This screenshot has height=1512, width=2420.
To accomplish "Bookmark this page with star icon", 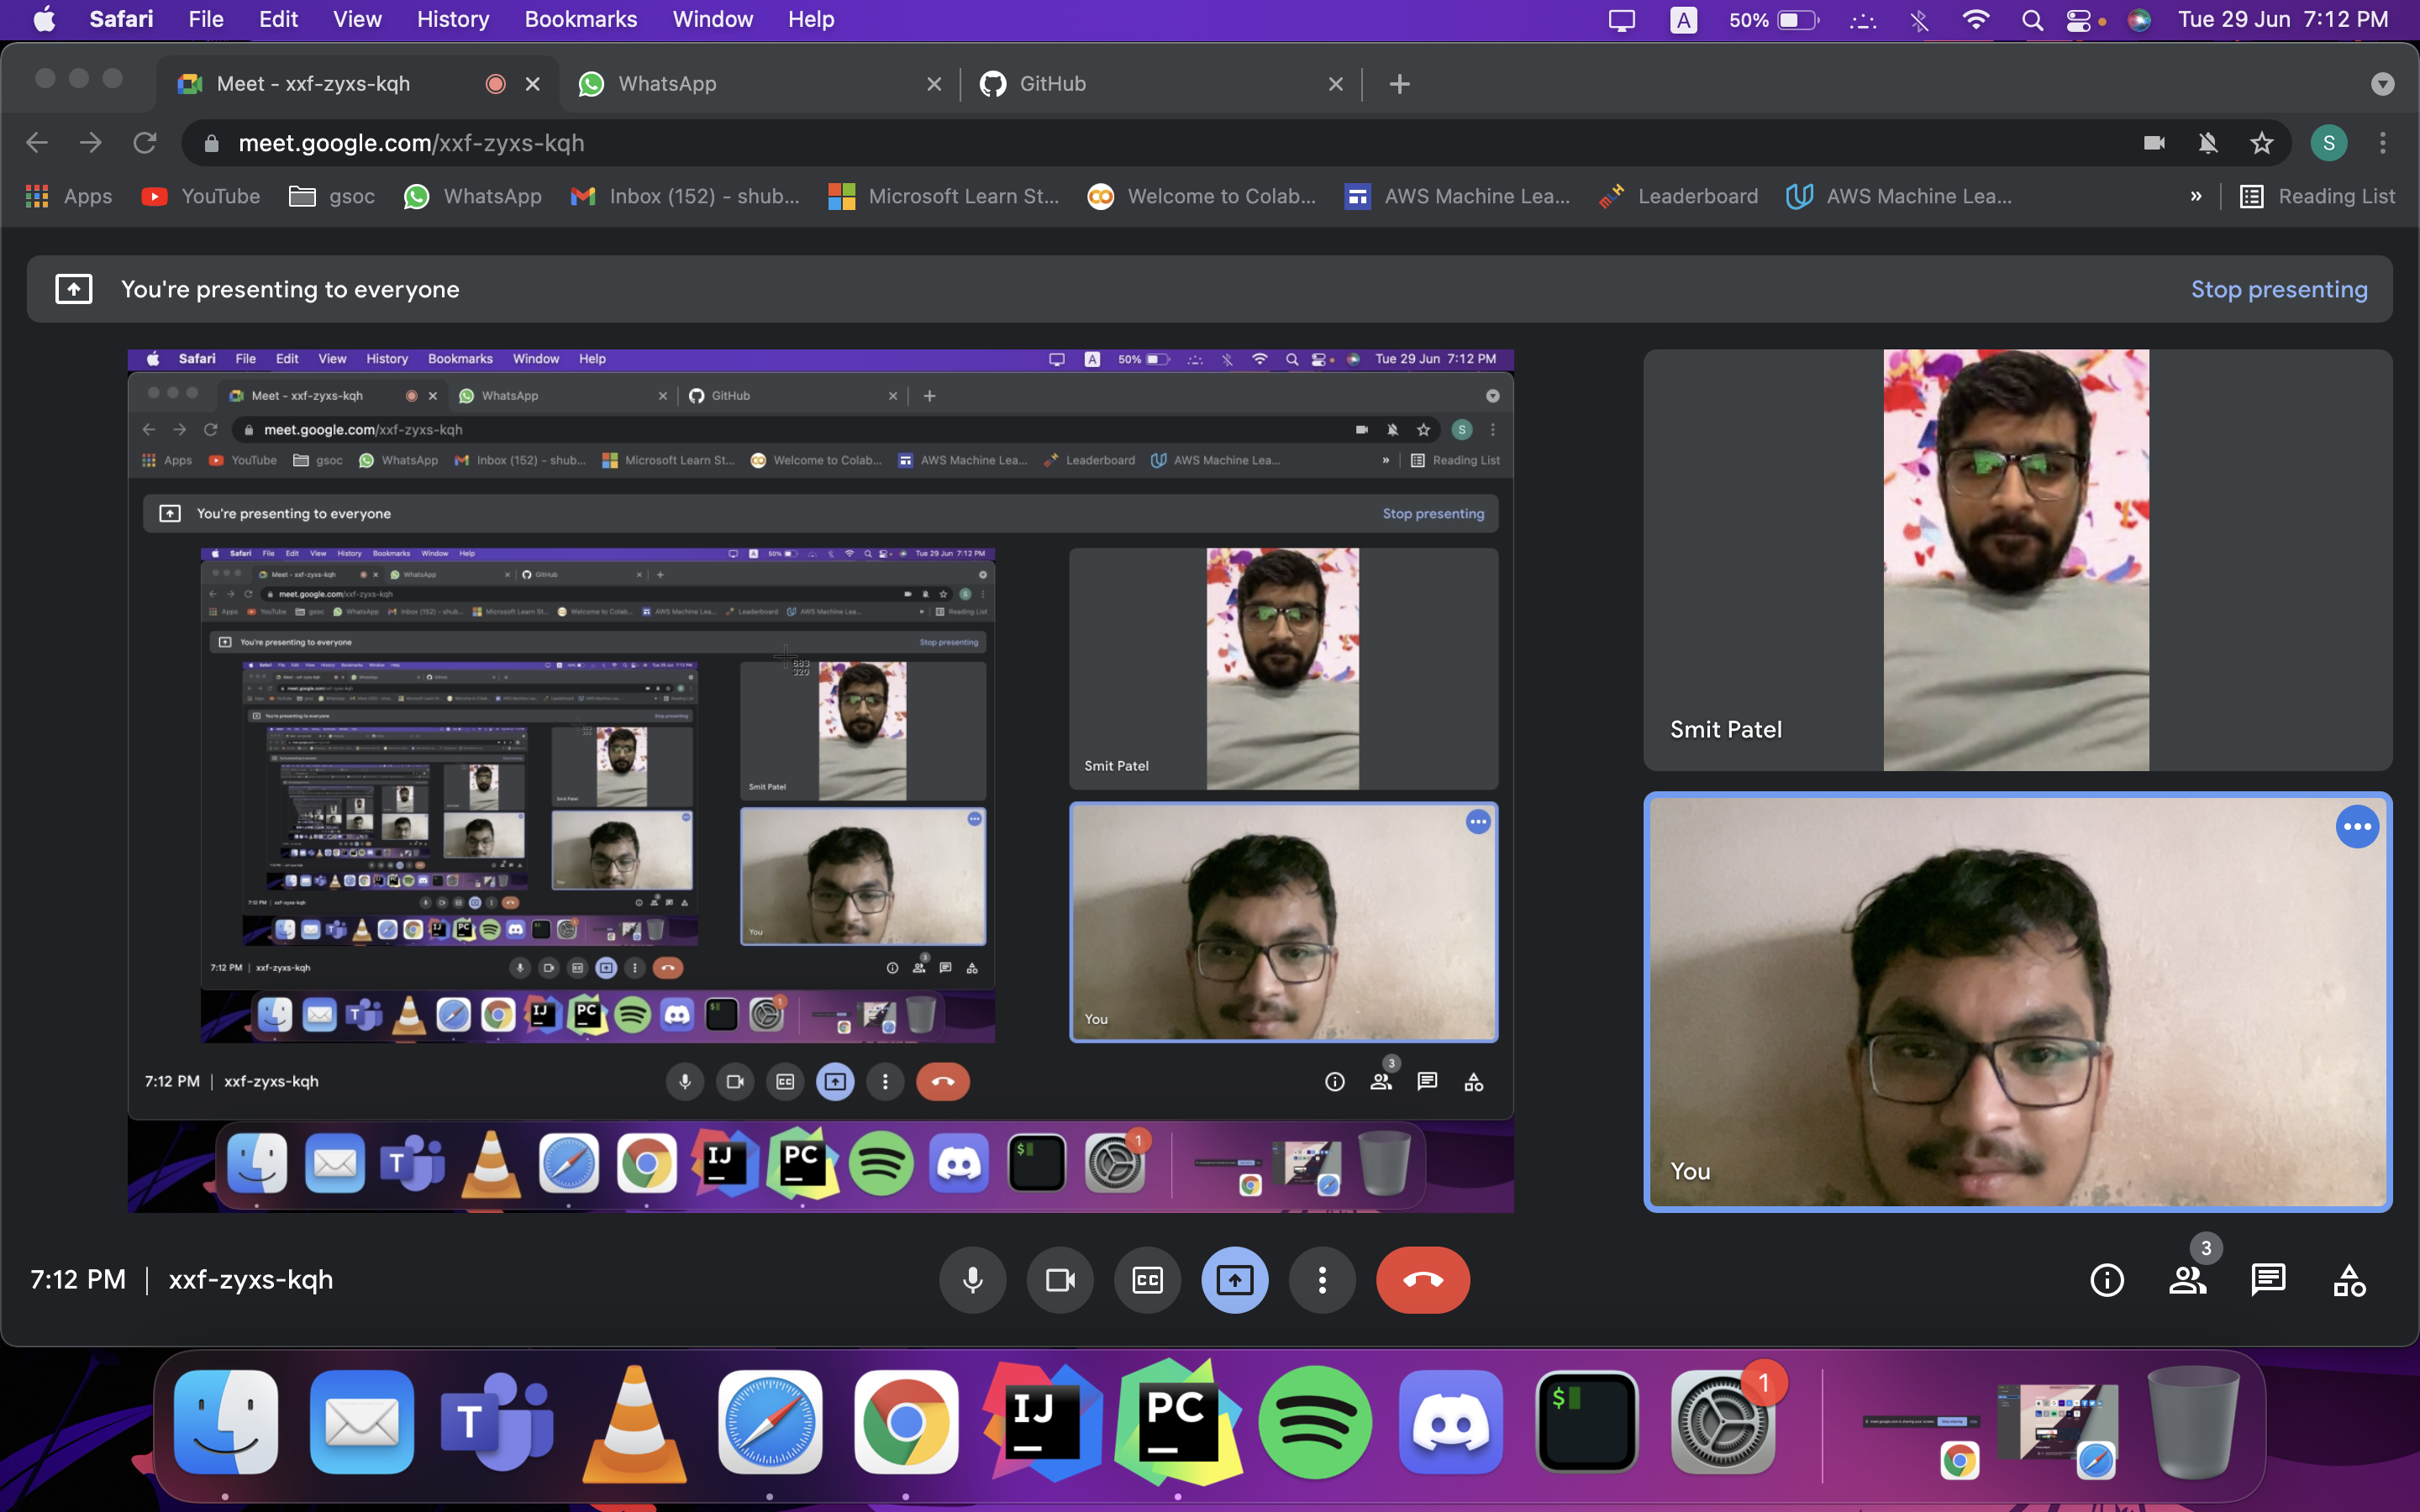I will tap(2261, 143).
